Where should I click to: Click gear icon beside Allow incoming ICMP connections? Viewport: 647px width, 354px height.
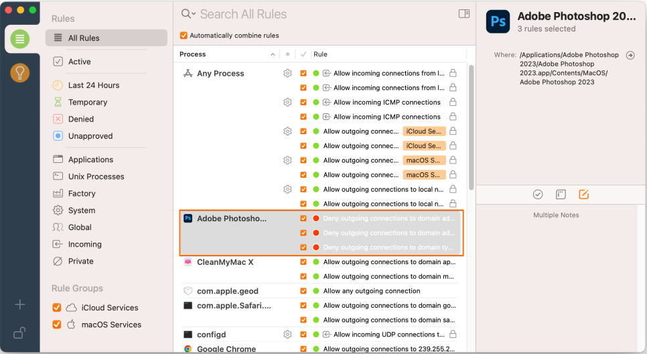pyautogui.click(x=287, y=102)
